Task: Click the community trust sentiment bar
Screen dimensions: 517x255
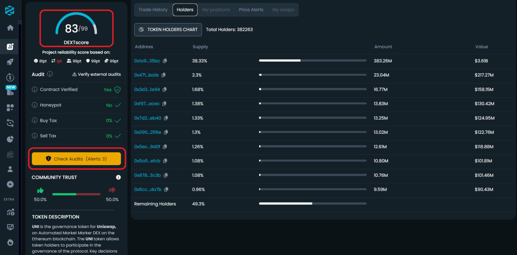Action: pos(76,194)
